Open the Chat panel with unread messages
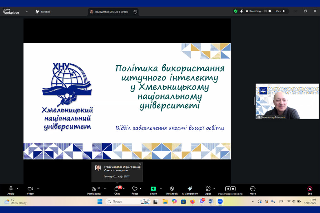Screen dimensions: 320x213 coord(117,189)
